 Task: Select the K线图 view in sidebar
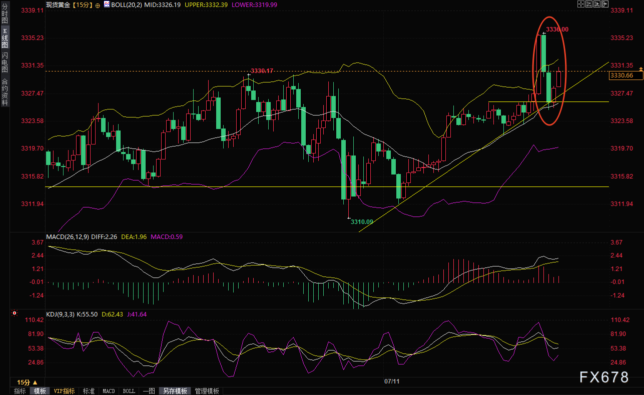point(5,38)
